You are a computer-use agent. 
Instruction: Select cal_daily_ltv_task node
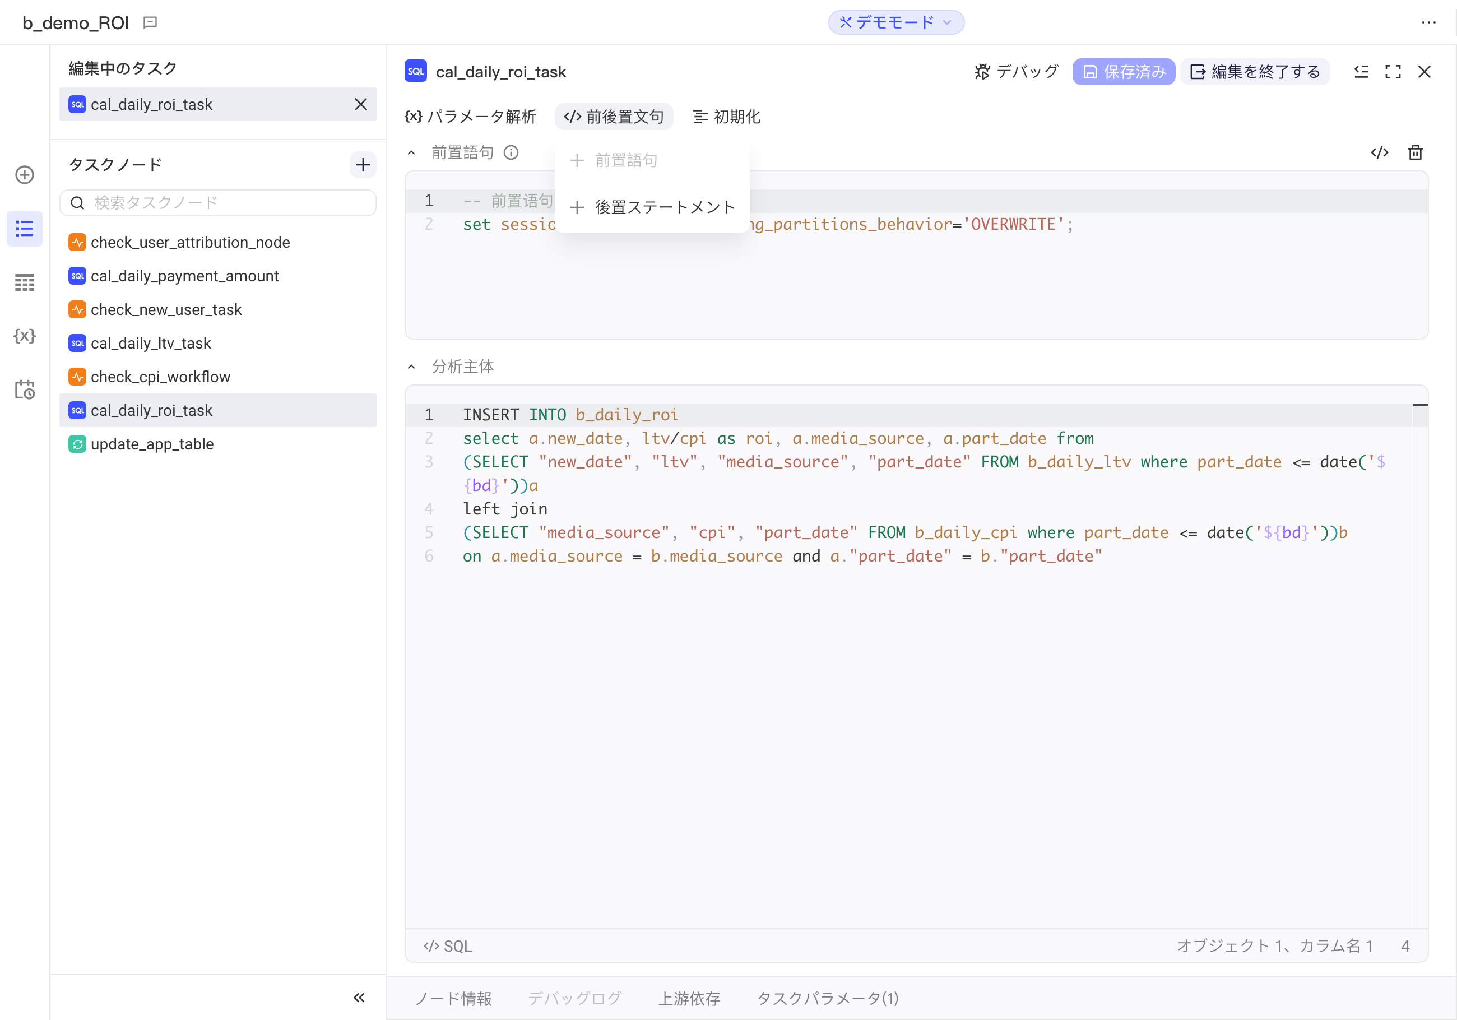tap(217, 343)
